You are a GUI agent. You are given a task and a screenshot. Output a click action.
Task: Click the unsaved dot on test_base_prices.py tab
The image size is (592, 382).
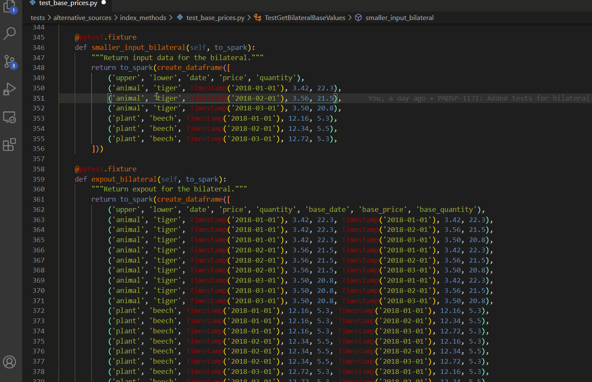[104, 3]
